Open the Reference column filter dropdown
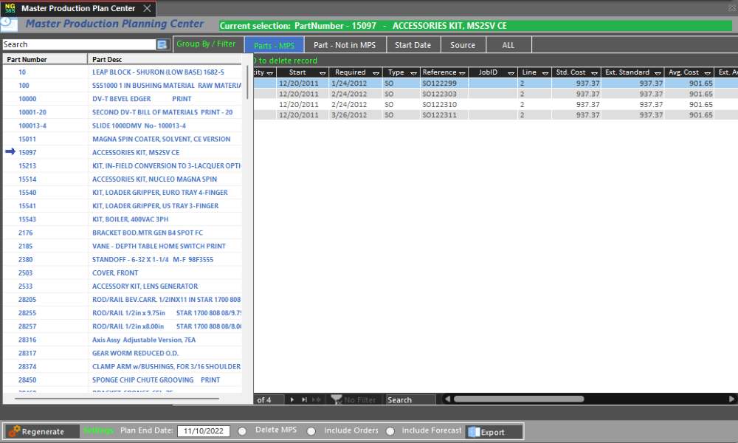The height and width of the screenshot is (443, 738). click(x=462, y=73)
